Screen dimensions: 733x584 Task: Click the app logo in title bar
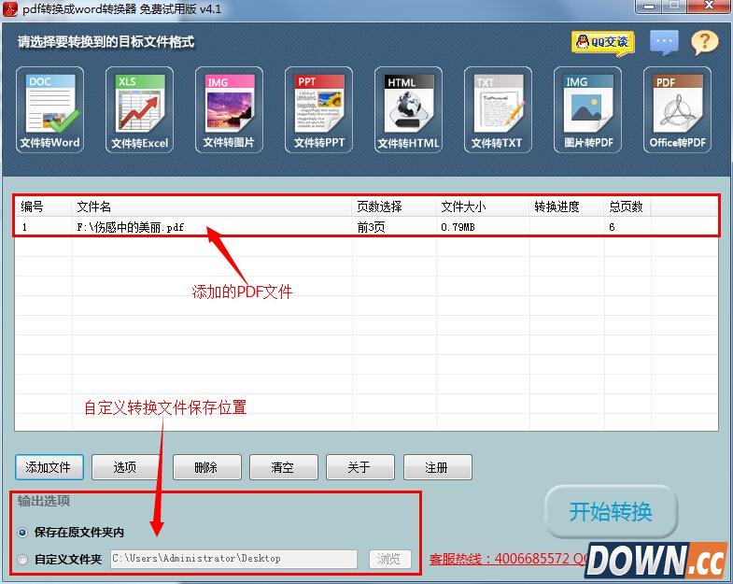pos(10,9)
